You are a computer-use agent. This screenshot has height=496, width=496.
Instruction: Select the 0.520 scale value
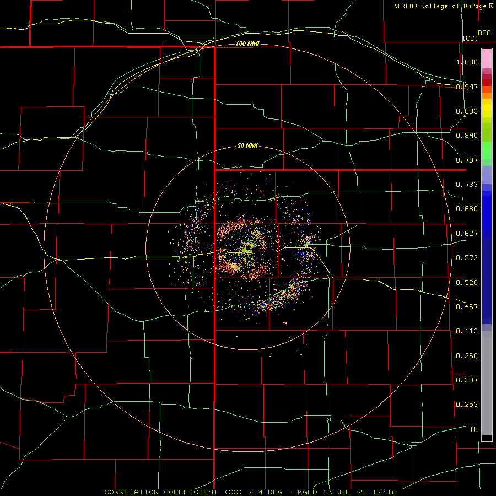point(467,283)
